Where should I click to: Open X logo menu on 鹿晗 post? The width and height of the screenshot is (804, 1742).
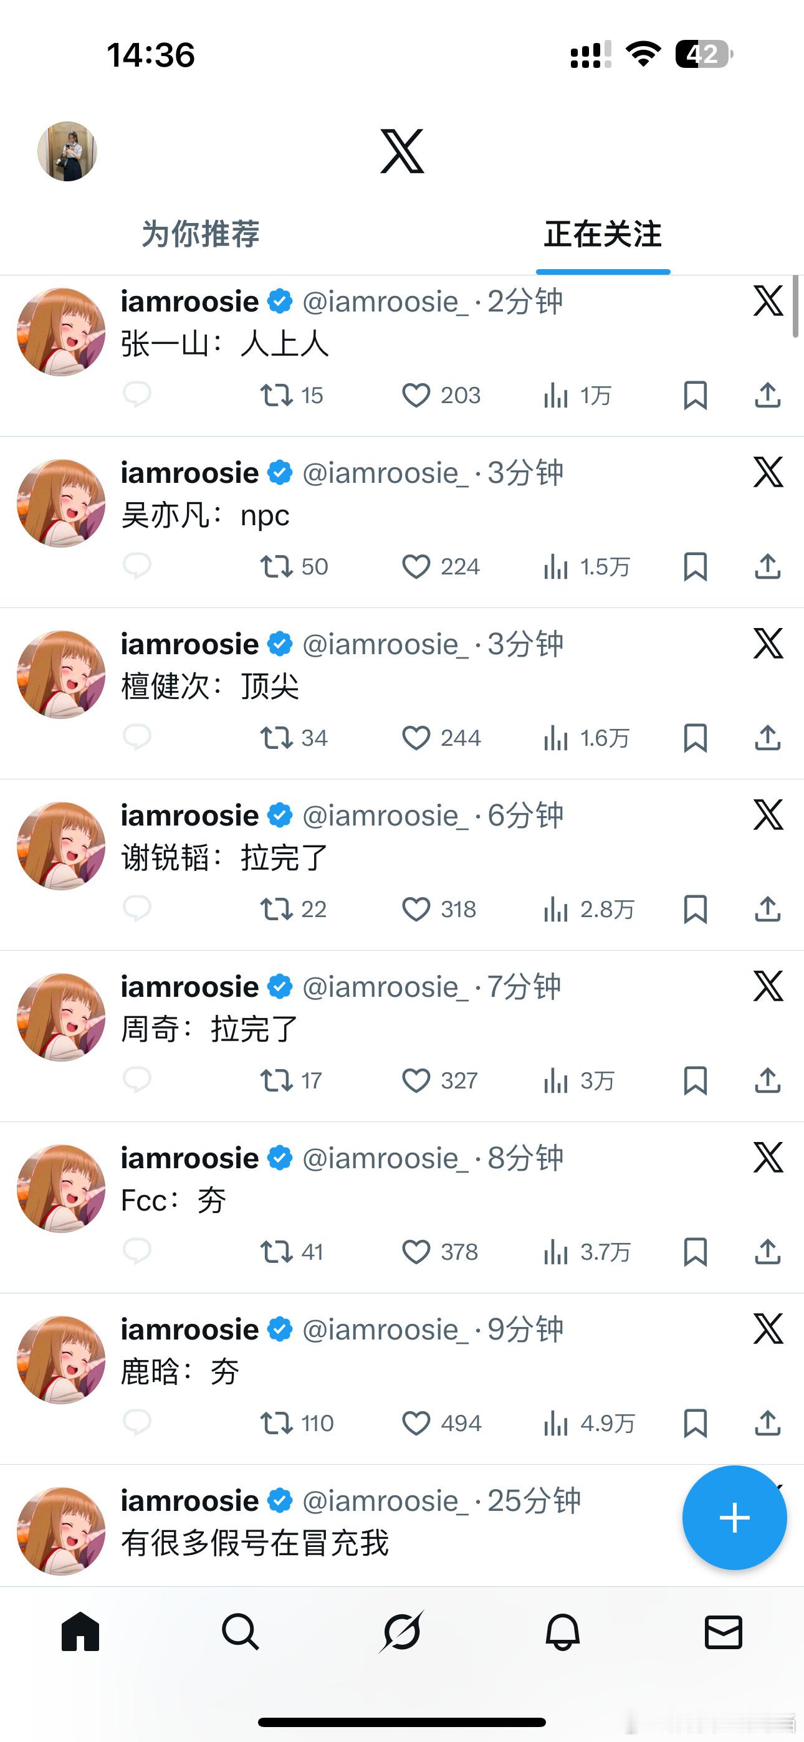pos(768,1329)
